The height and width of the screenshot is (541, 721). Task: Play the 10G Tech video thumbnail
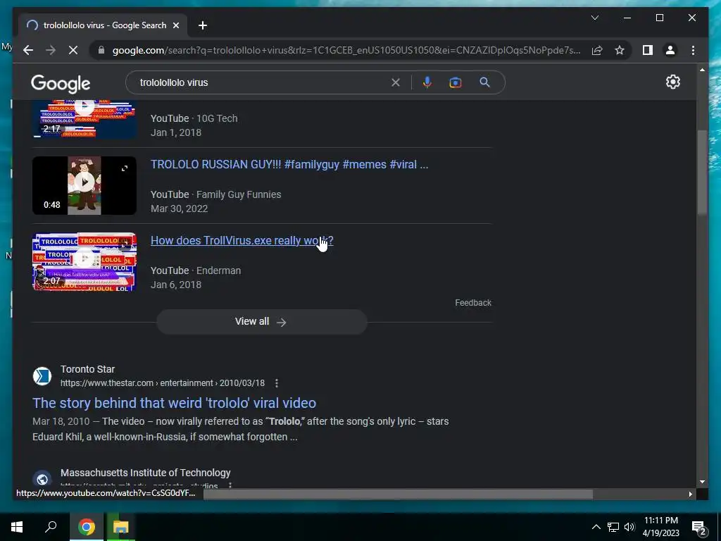click(x=84, y=119)
